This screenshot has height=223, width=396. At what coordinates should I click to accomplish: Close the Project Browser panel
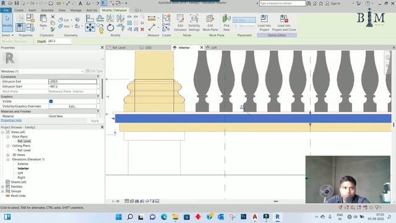102,127
